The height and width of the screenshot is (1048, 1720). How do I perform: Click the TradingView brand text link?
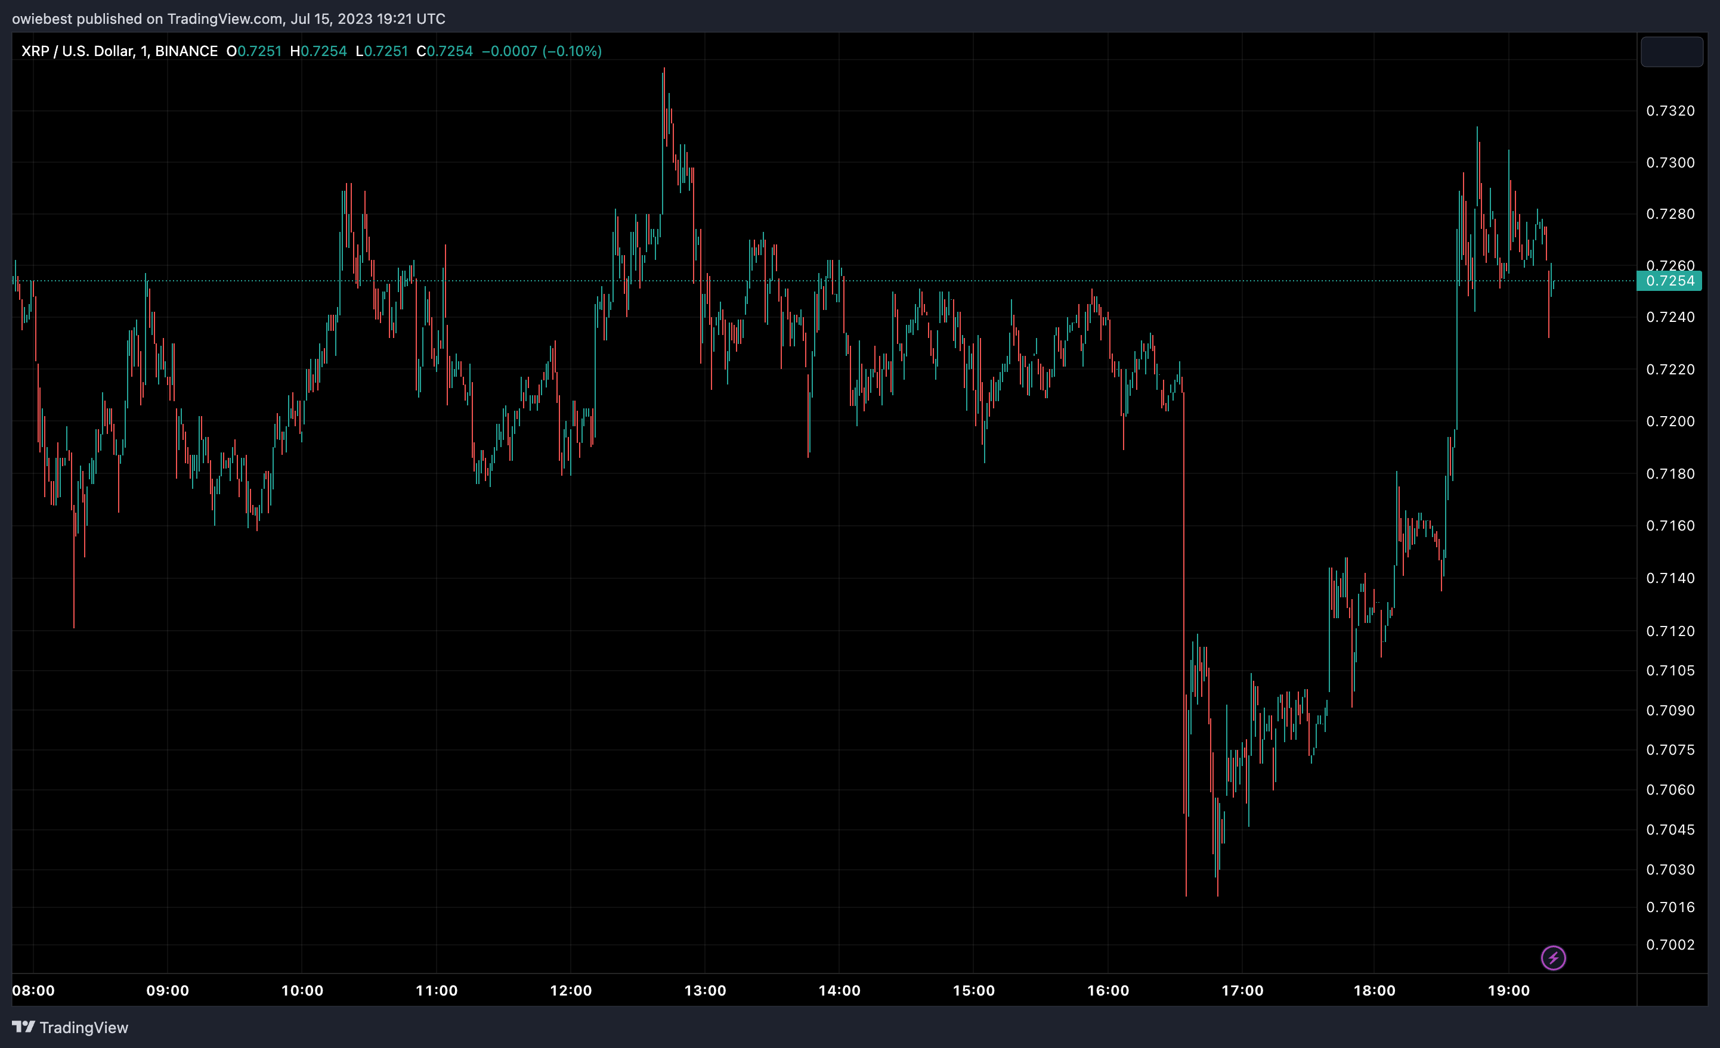(83, 1027)
